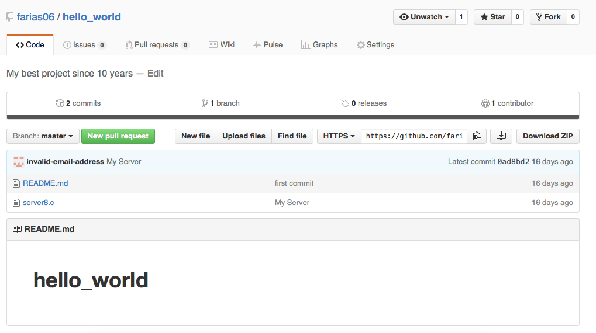This screenshot has height=333, width=596.
Task: Open the server8.c file link
Action: coord(39,203)
